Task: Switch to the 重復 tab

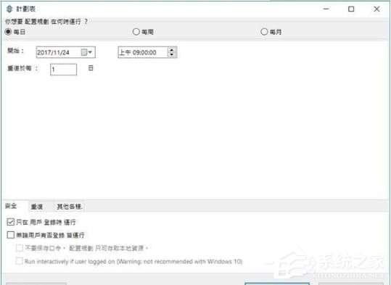Action: (x=37, y=207)
